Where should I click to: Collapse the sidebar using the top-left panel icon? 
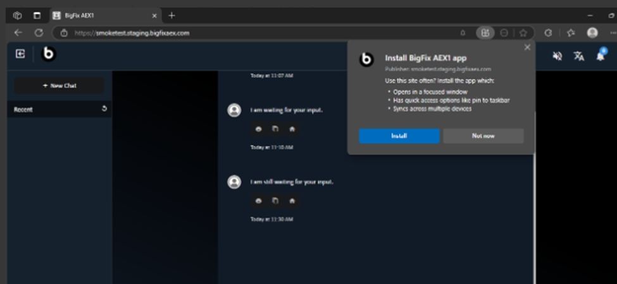(x=20, y=54)
